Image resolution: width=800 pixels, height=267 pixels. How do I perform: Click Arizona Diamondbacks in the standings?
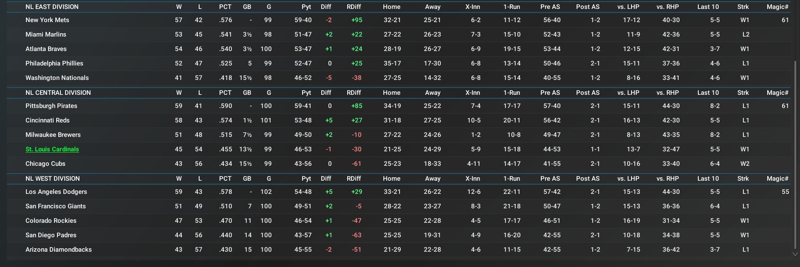point(58,250)
